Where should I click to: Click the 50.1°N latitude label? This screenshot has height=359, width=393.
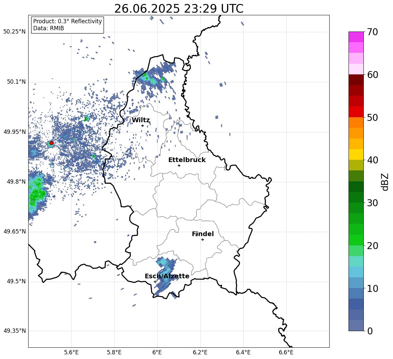click(16, 82)
